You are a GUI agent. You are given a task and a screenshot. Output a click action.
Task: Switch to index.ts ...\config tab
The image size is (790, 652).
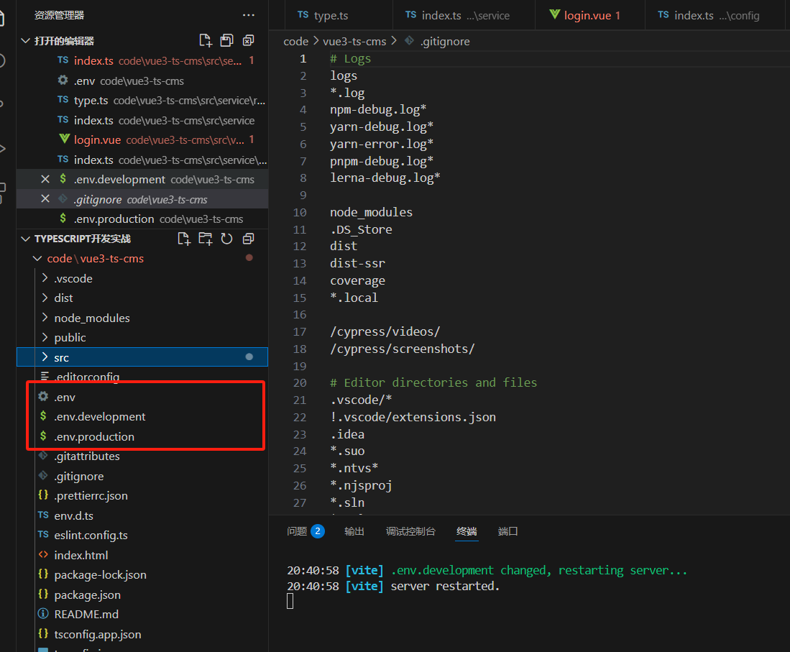tap(715, 15)
